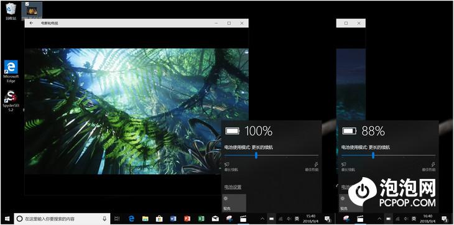Launch PowerPoint from the taskbar
Screen dimensions: 454x225
(187, 219)
